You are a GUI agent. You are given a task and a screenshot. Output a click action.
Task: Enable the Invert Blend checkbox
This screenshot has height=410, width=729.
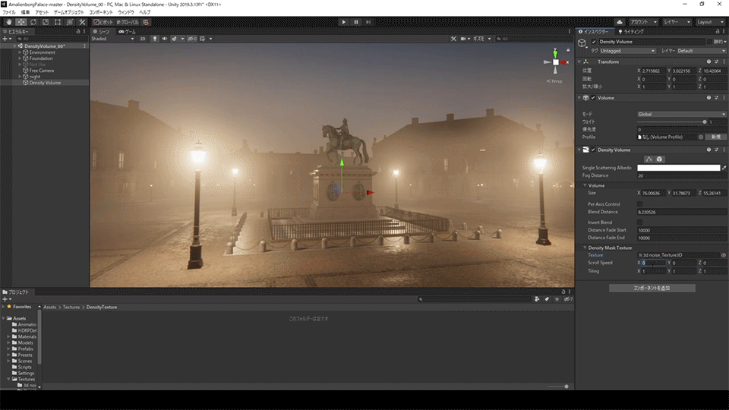click(x=640, y=222)
